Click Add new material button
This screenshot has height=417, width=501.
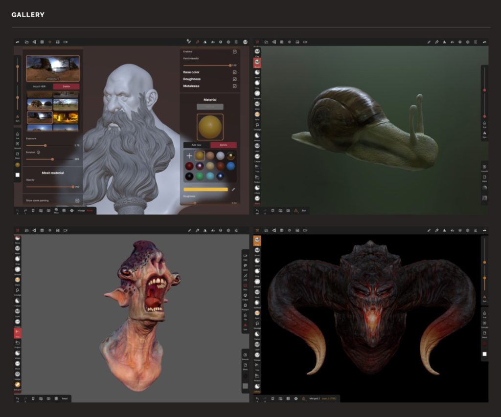(197, 145)
